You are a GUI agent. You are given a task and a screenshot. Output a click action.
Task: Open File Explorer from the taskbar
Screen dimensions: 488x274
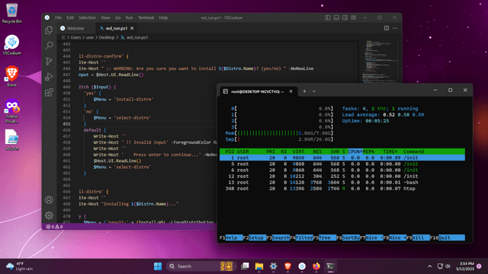pyautogui.click(x=259, y=266)
